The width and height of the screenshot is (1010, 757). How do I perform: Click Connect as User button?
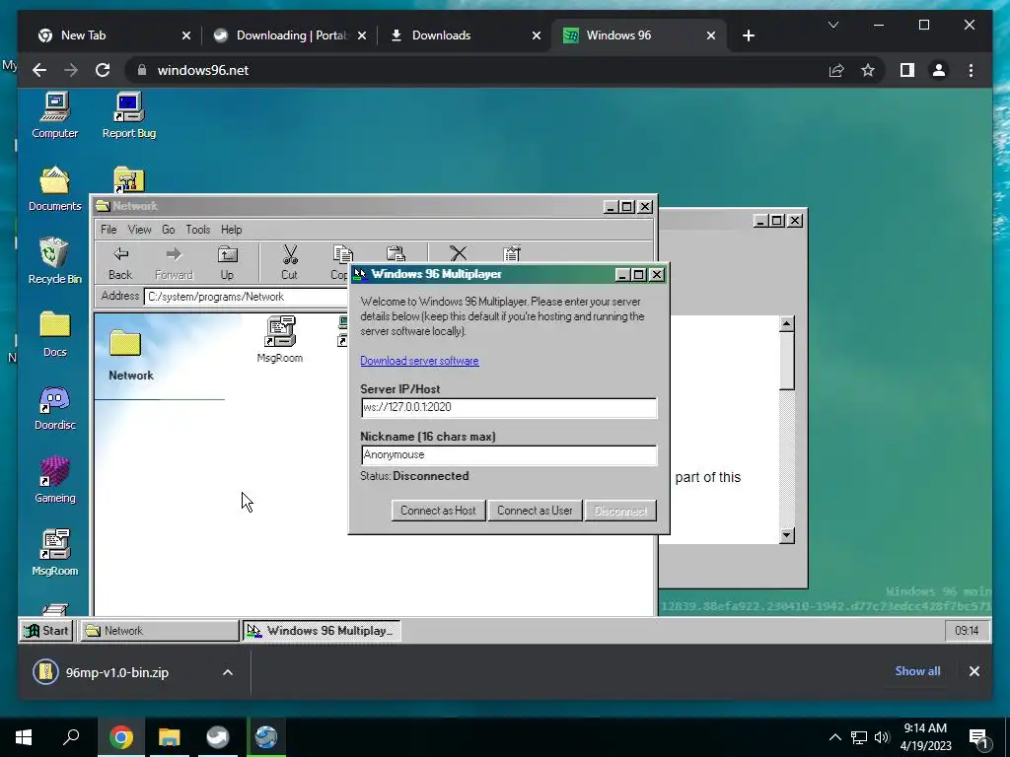click(535, 511)
